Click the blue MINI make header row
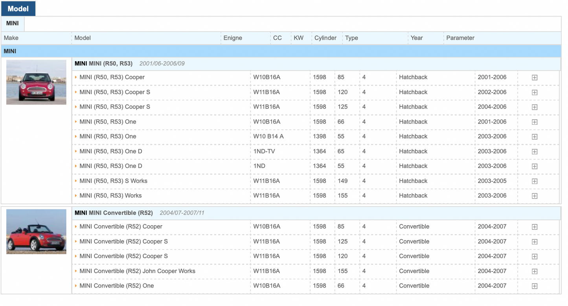 pos(281,51)
